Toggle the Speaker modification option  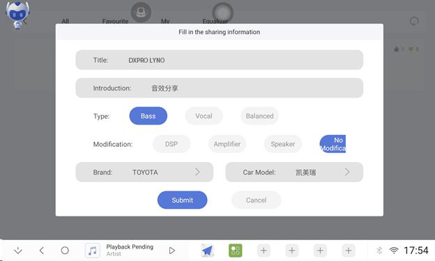(283, 144)
